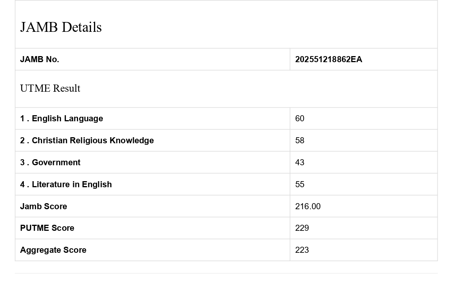Screen dimensions: 470x296
Task: Click the JAMB No. label
Action: coord(39,60)
